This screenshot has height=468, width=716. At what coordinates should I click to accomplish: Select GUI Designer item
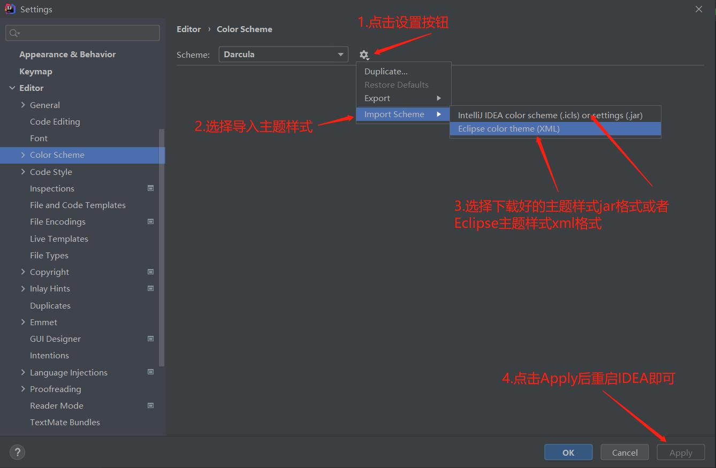tap(55, 339)
